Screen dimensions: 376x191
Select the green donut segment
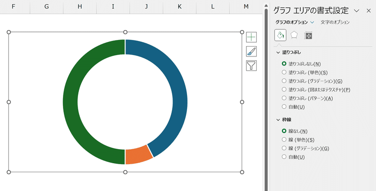pyautogui.click(x=70, y=102)
